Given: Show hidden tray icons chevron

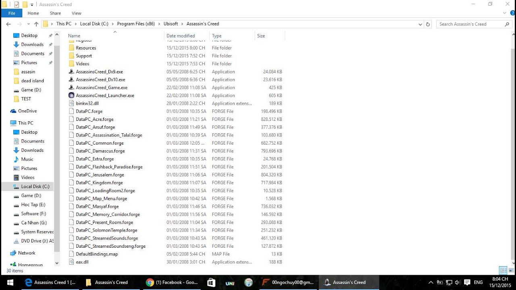Looking at the screenshot, I should [431, 282].
